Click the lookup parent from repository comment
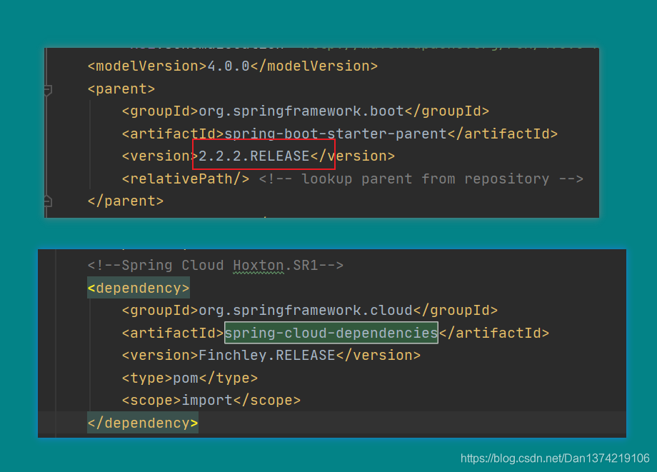657x472 pixels. (x=421, y=179)
